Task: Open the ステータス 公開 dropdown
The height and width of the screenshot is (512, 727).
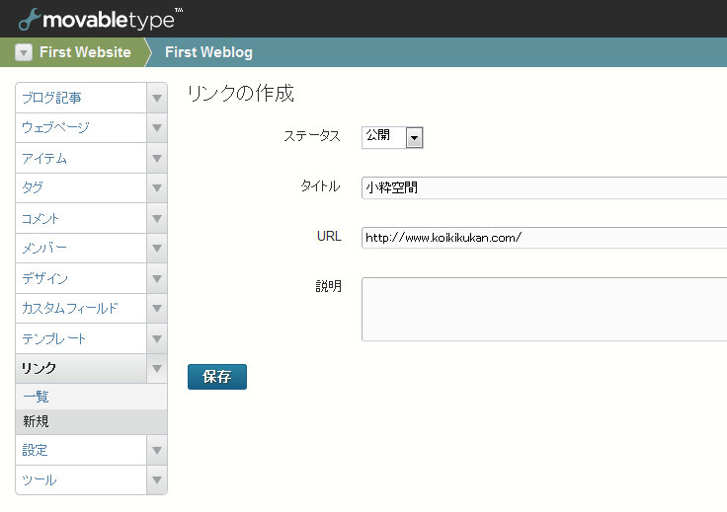Action: click(392, 137)
